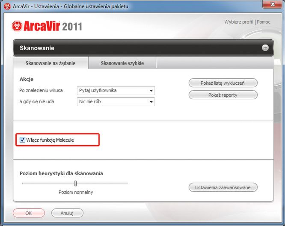Screen dimensions: 285x226
Task: Enable the Włącz funkcję Molecule checkbox
Action: (22, 140)
